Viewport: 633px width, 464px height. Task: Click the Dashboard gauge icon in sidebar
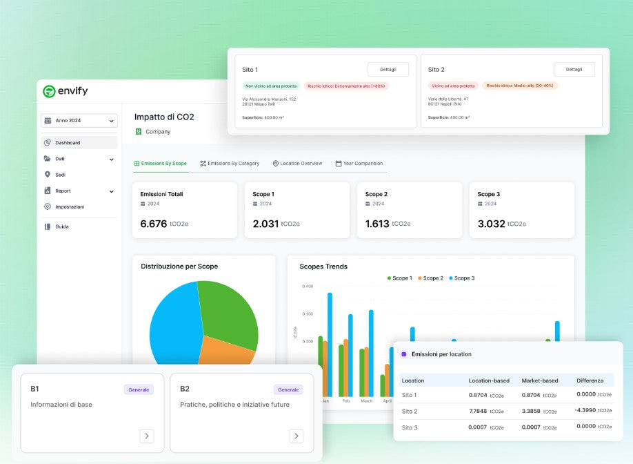(x=48, y=143)
